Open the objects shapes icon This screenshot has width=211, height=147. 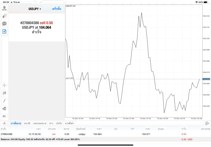coord(4,109)
